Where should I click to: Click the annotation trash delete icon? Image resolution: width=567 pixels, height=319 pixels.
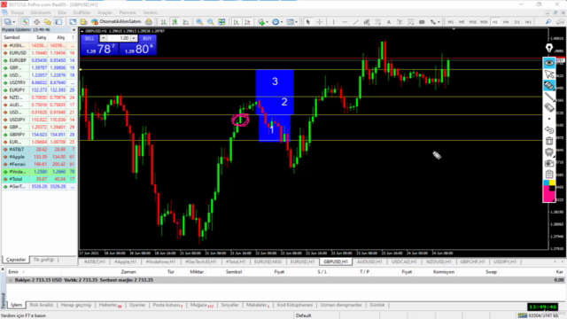[549, 141]
